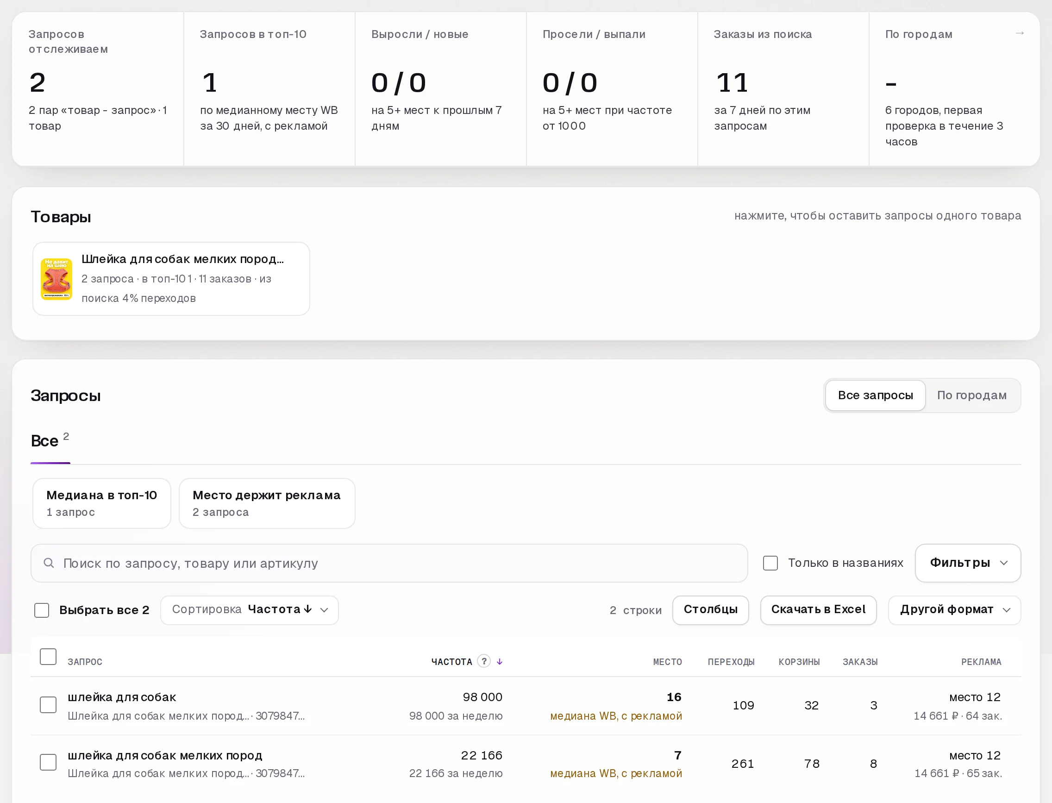Click the frequency value 98 000

point(482,697)
